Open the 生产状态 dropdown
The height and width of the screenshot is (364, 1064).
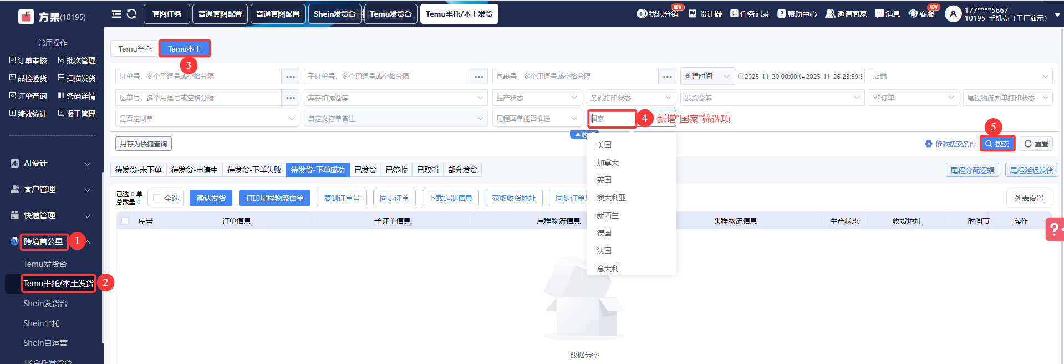coord(537,98)
